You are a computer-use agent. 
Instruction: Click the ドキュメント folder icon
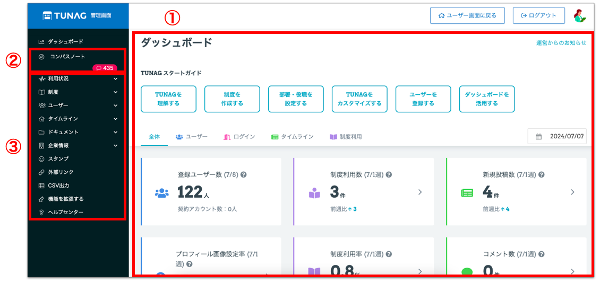pyautogui.click(x=42, y=132)
